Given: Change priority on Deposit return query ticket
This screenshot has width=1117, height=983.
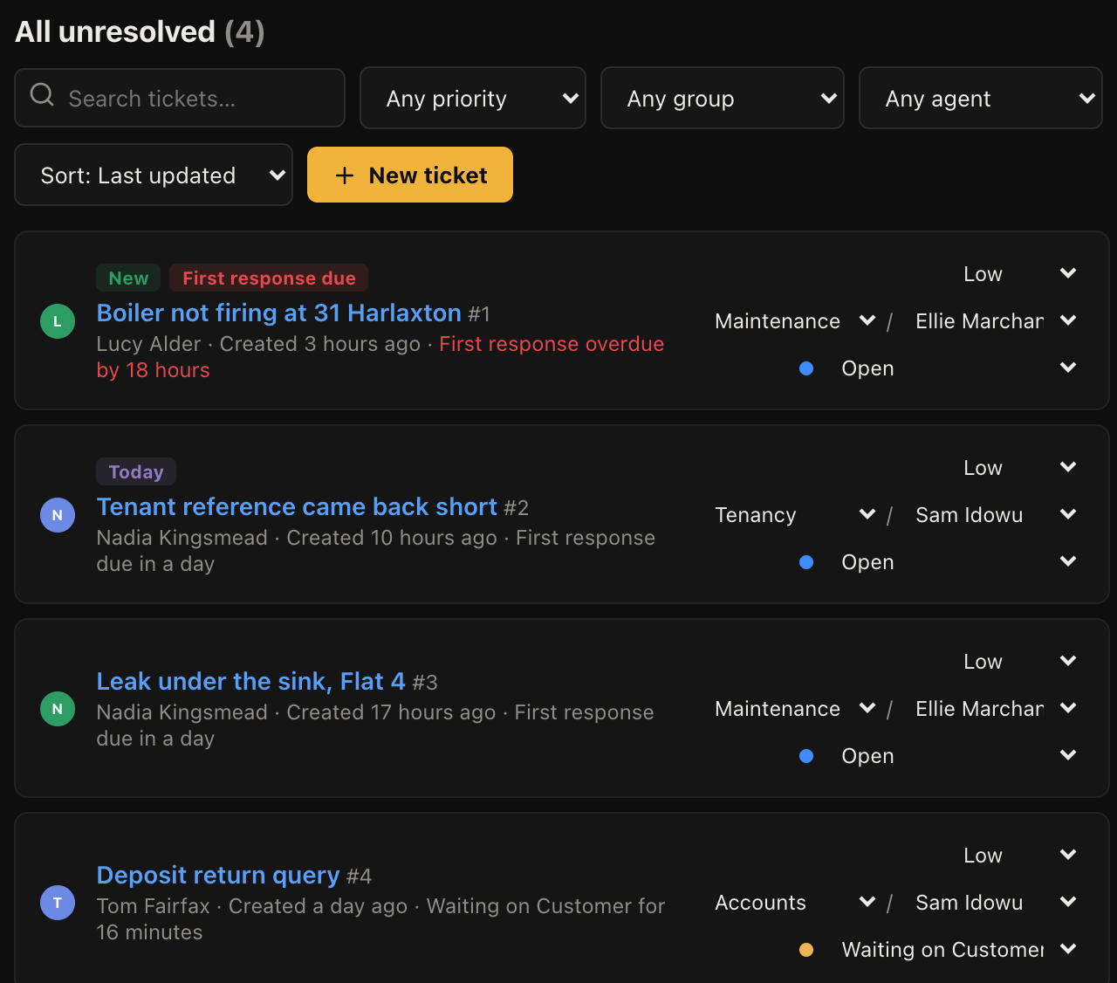Looking at the screenshot, I should click(x=1019, y=856).
